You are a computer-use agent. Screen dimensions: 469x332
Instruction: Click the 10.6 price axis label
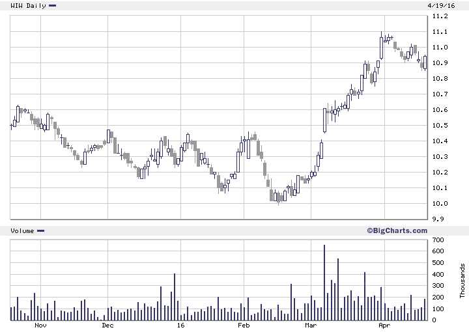pyautogui.click(x=440, y=110)
